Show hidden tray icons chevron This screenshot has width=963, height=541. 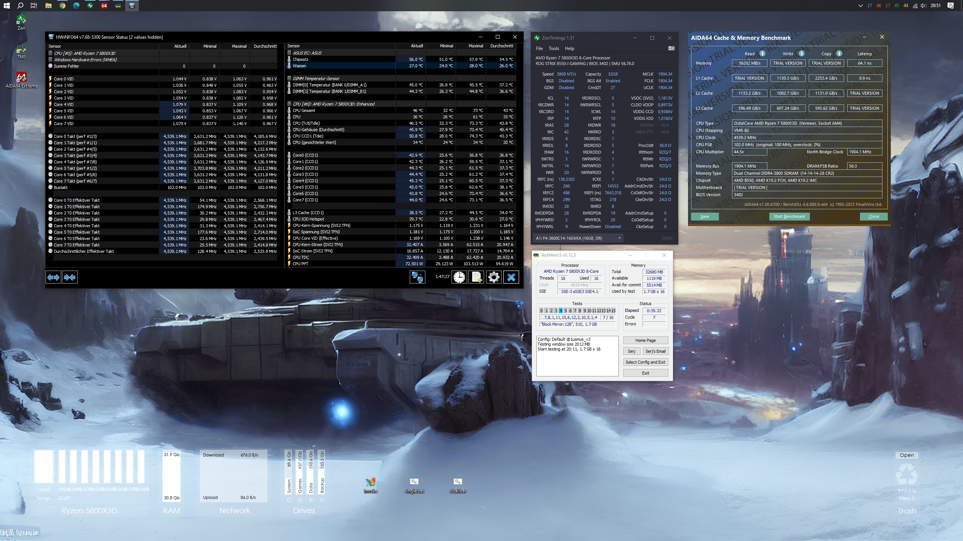click(860, 6)
